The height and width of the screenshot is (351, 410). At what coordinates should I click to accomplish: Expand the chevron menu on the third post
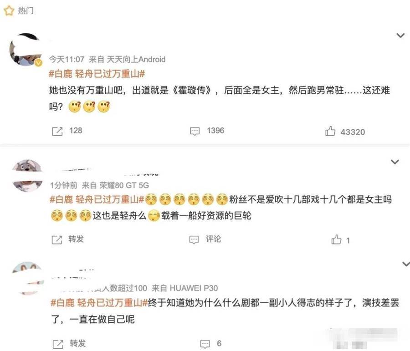point(405,264)
